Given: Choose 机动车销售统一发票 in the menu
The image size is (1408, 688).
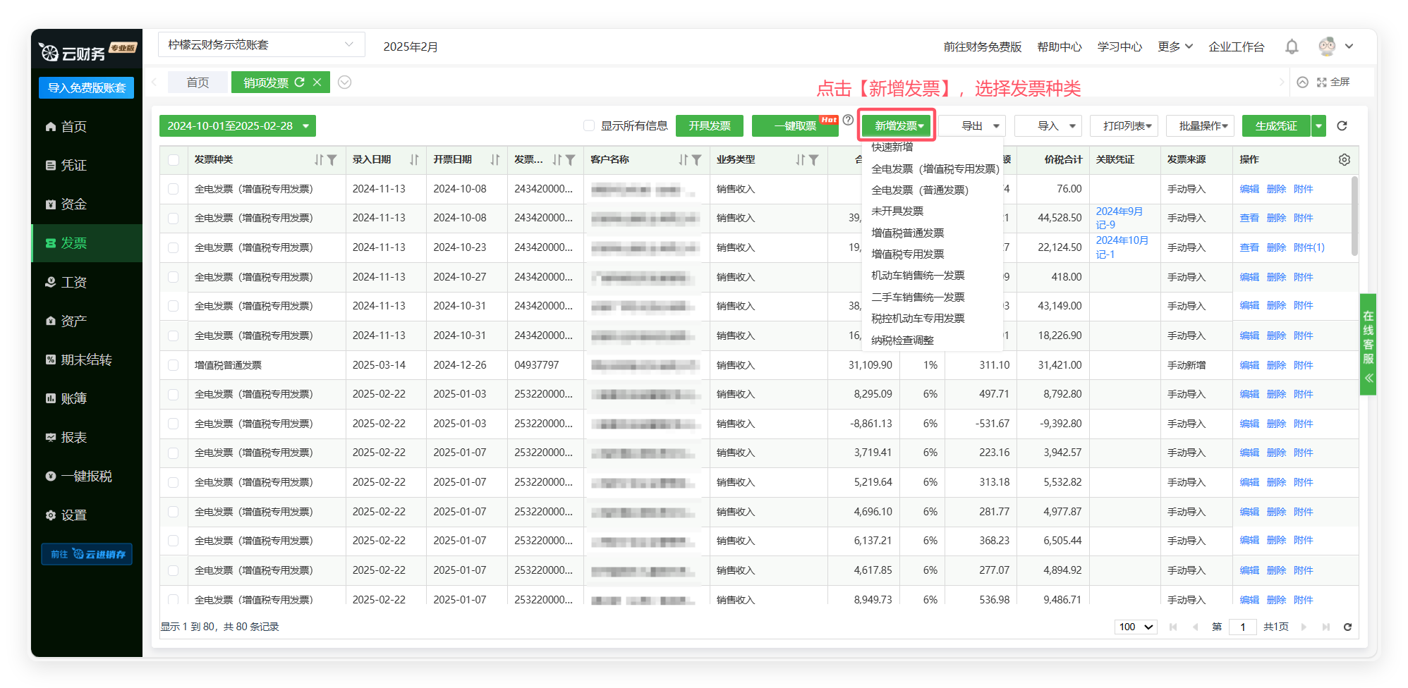Looking at the screenshot, I should coord(918,276).
